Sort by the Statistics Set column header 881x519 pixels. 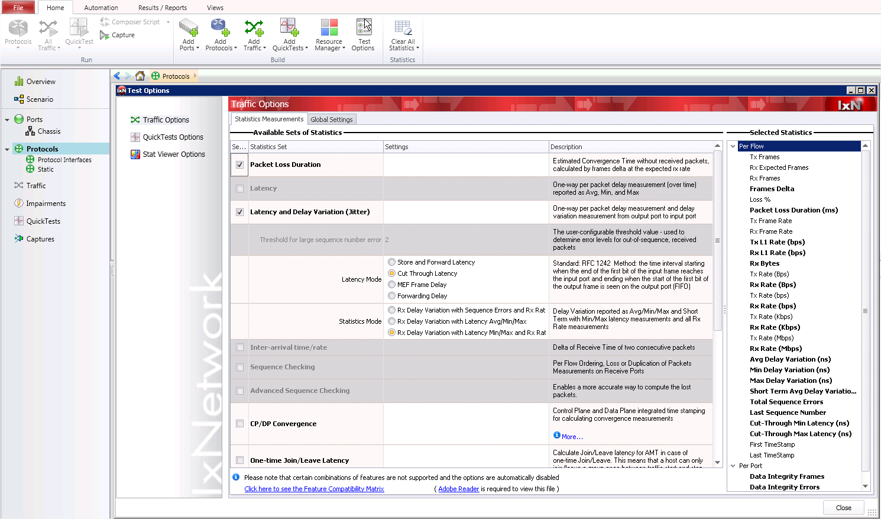(316, 147)
